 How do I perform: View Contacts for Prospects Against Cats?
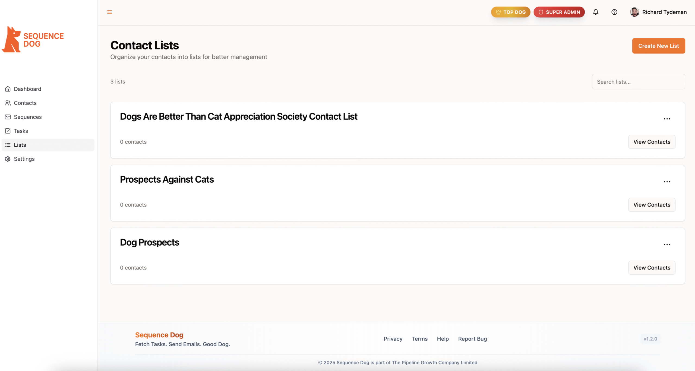[x=652, y=205]
